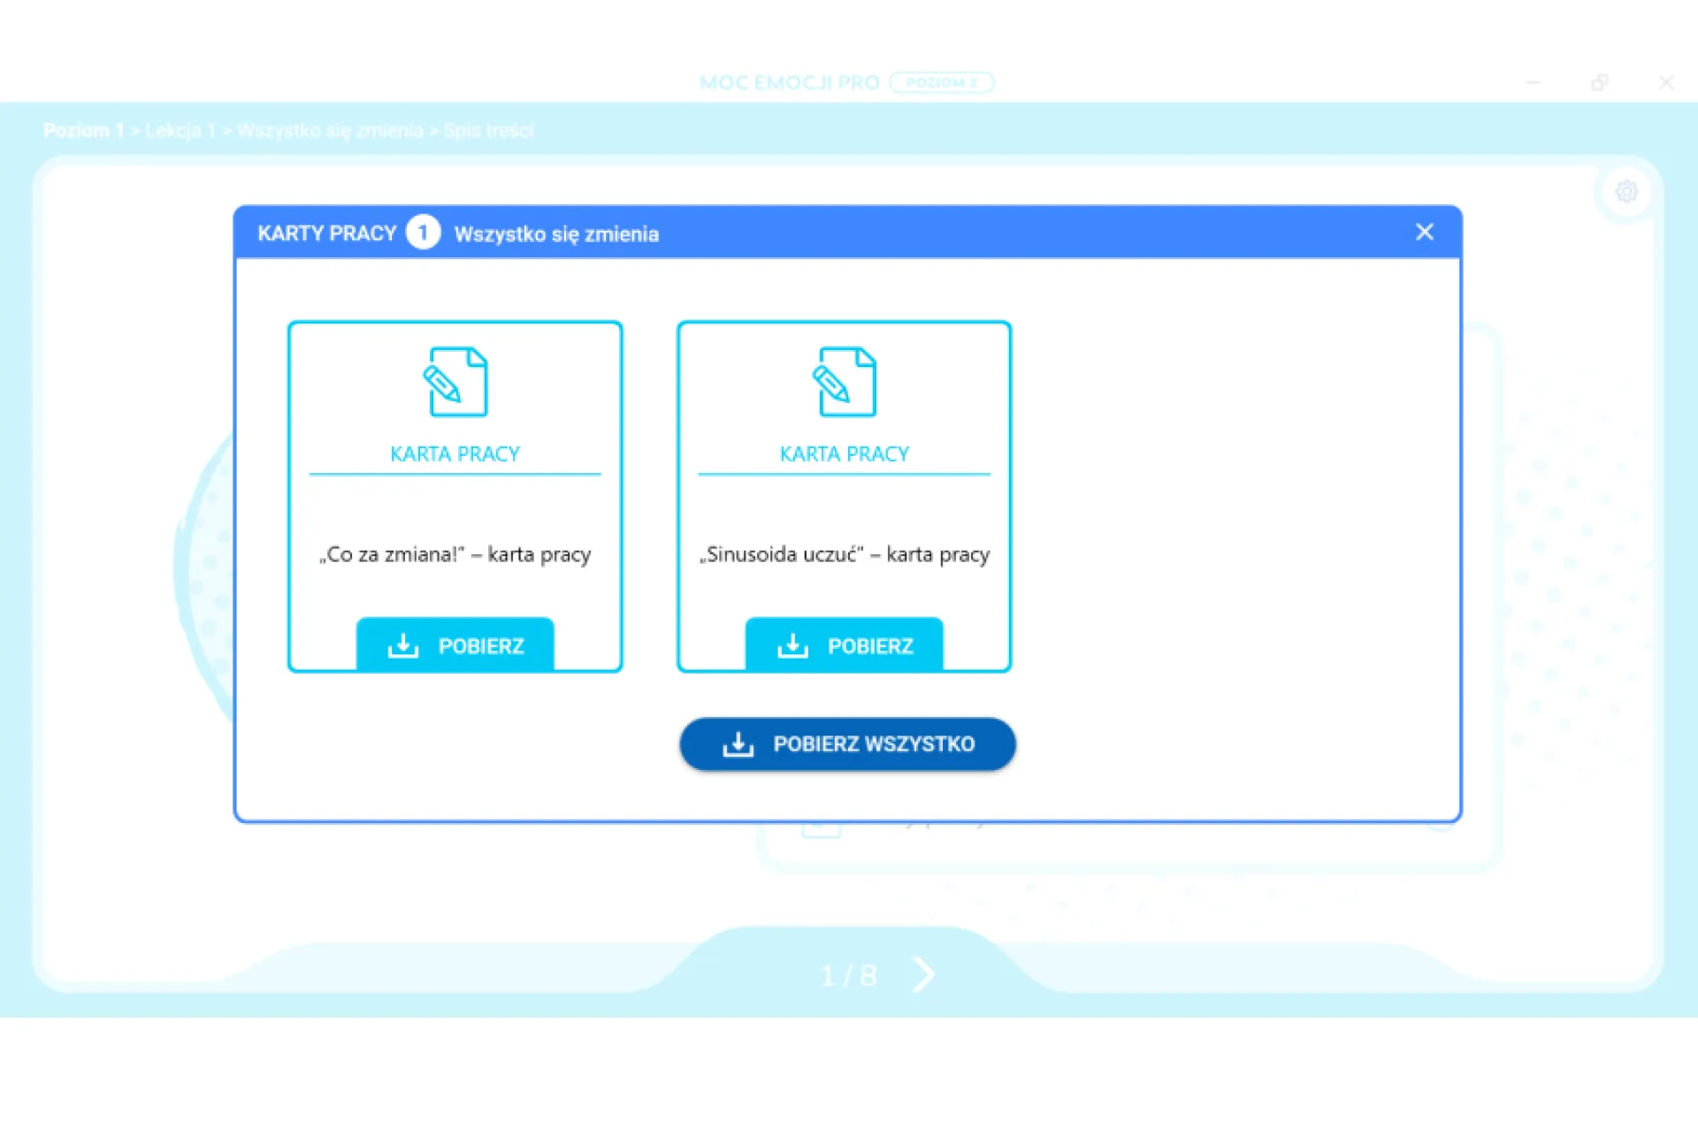Open Lekcja 1 from the breadcrumb
This screenshot has width=1698, height=1135.
pos(180,131)
